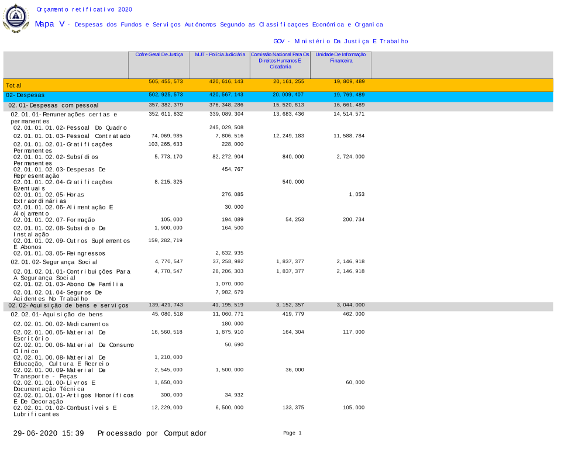The width and height of the screenshot is (585, 452).
Task: Click the Total value 505,455,573
Action: [x=166, y=82]
